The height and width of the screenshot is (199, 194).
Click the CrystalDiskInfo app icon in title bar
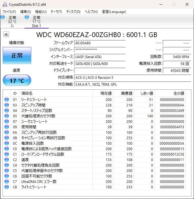click(5, 4)
